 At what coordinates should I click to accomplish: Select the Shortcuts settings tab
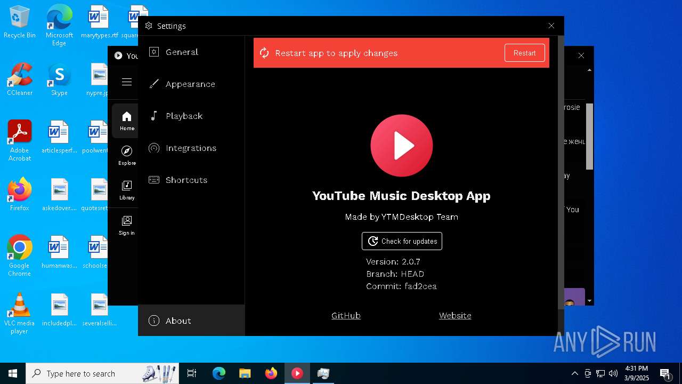click(191, 180)
